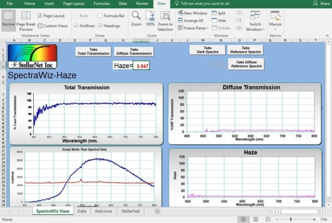The image size is (332, 223).
Task: Click zoom out minus in status bar
Action: click(x=277, y=219)
